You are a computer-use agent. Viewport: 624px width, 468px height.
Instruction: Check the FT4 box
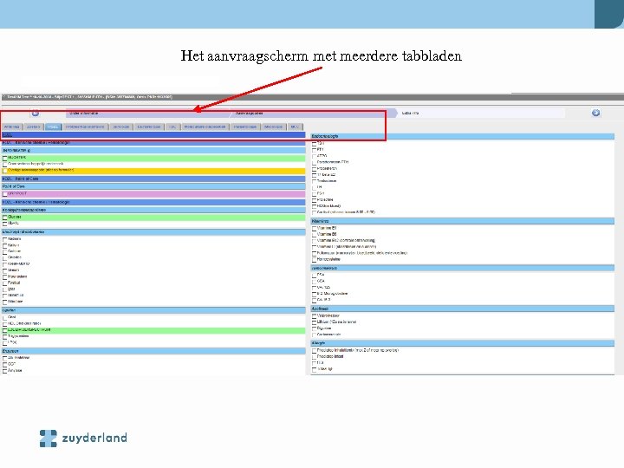314,150
